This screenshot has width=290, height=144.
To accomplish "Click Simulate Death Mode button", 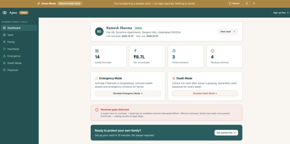I will (x=205, y=94).
